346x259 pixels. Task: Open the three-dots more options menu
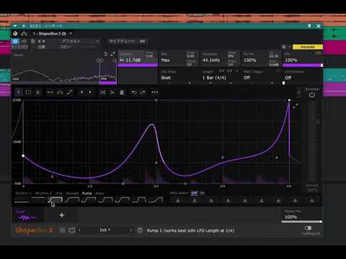tap(155, 92)
